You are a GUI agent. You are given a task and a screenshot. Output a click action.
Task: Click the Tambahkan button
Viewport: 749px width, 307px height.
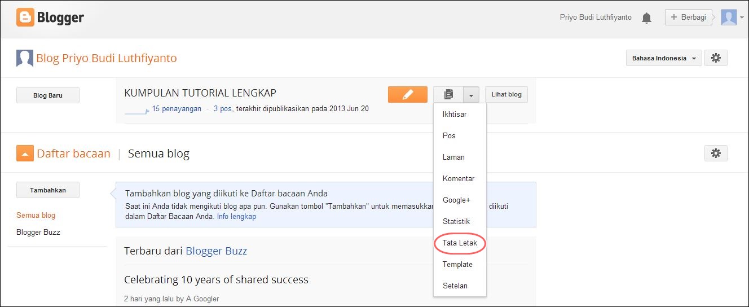[x=48, y=190]
